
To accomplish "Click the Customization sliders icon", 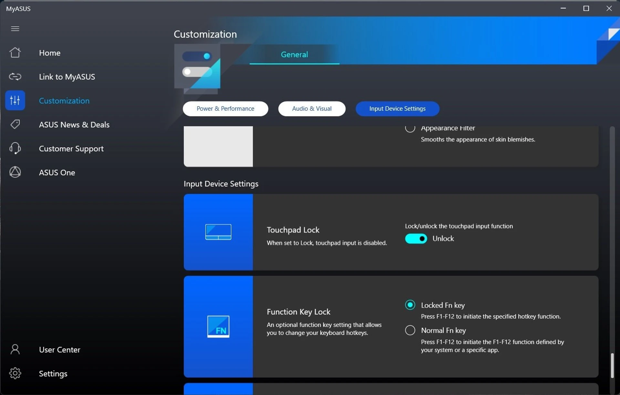I will 15,100.
